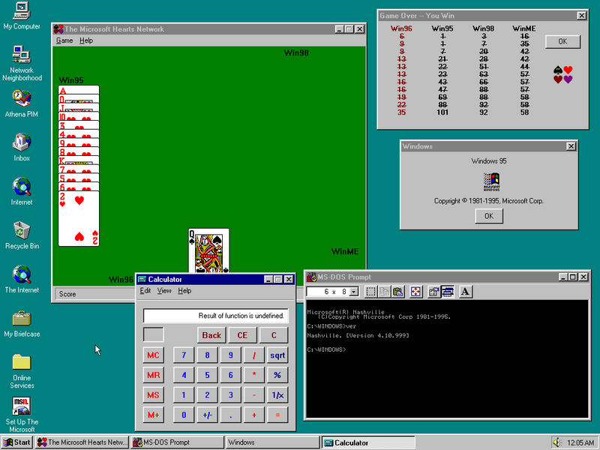Click the divide button in Calculator
Screen dimensions: 600x450
(x=254, y=355)
